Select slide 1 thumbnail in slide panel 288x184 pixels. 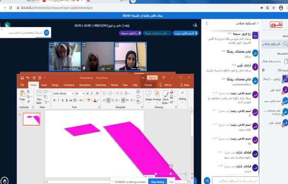pyautogui.click(x=31, y=119)
